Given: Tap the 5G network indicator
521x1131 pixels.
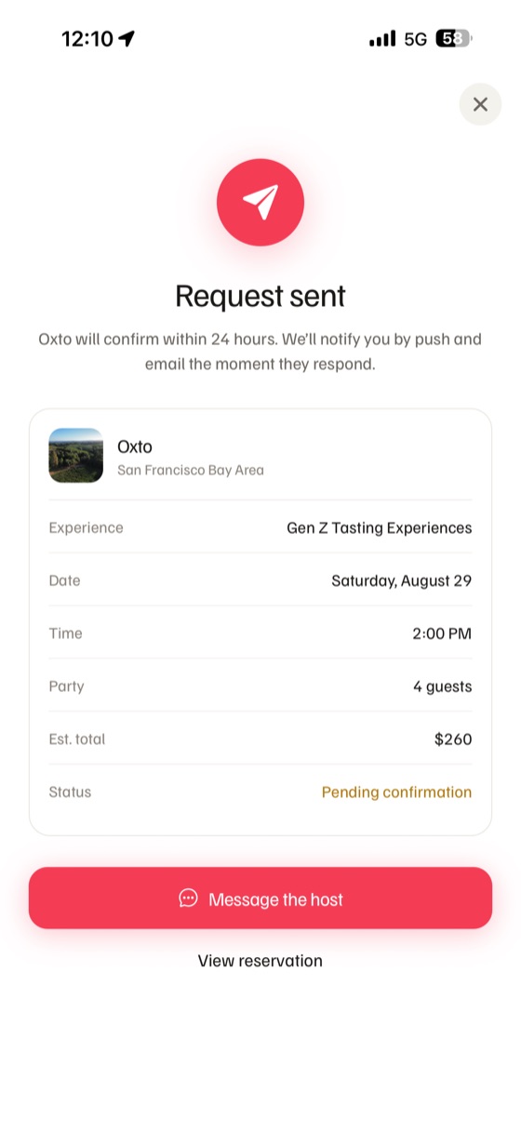Looking at the screenshot, I should click(x=416, y=39).
